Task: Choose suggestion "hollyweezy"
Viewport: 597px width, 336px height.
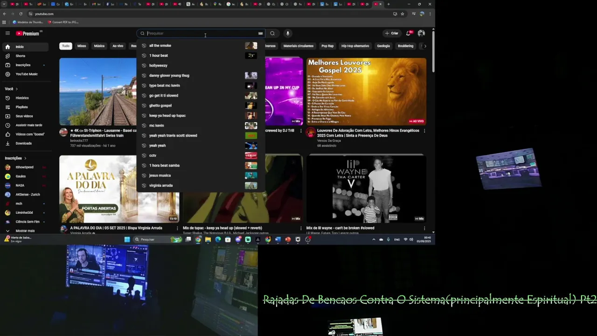Action: tap(201, 65)
